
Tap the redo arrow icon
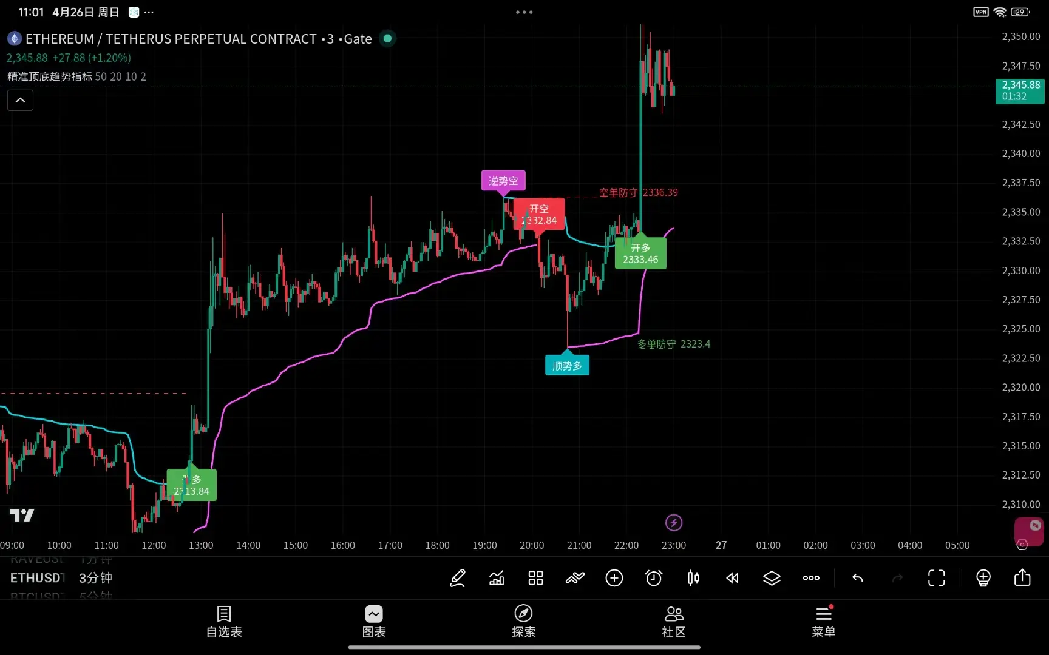(x=897, y=578)
